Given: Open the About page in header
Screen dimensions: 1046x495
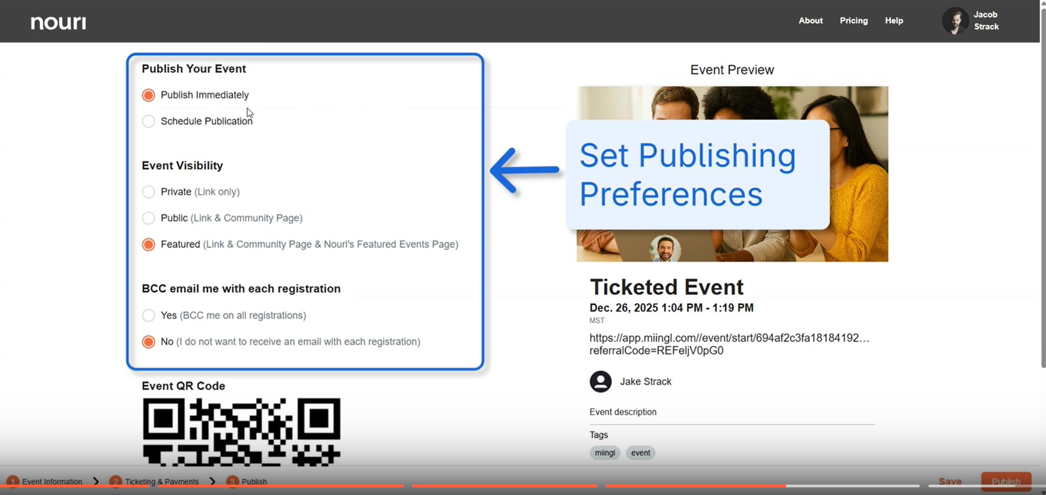Looking at the screenshot, I should pos(810,21).
